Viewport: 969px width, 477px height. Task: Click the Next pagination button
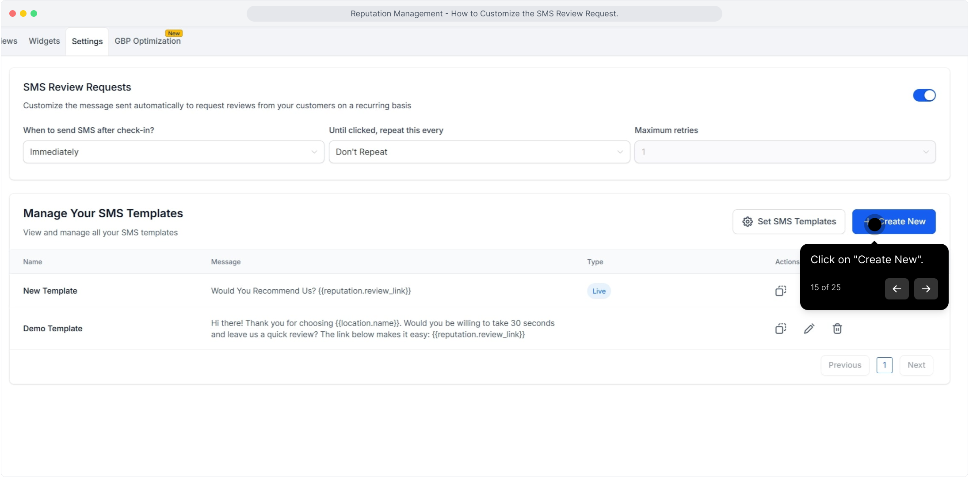pos(916,365)
